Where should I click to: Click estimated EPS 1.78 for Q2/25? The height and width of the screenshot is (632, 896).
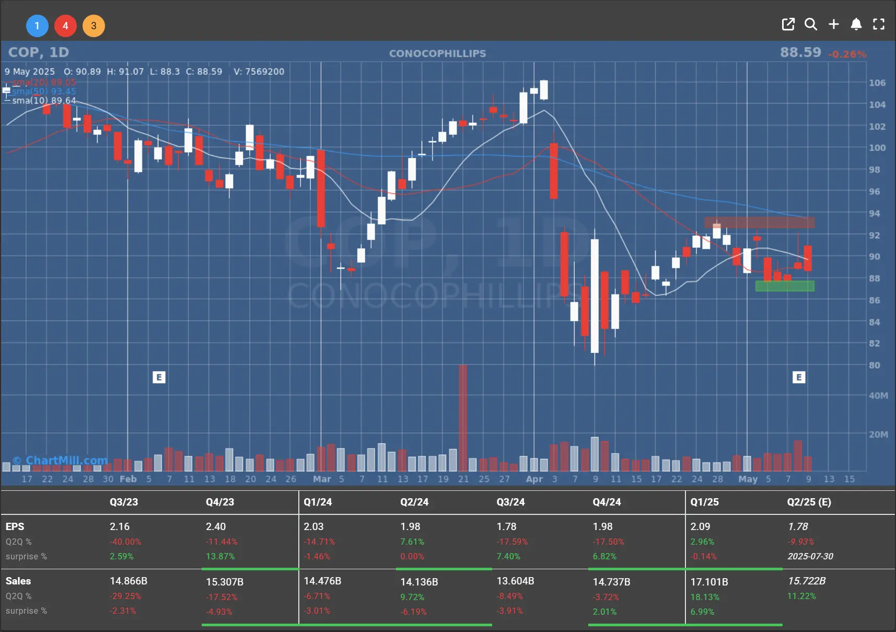[x=798, y=526]
